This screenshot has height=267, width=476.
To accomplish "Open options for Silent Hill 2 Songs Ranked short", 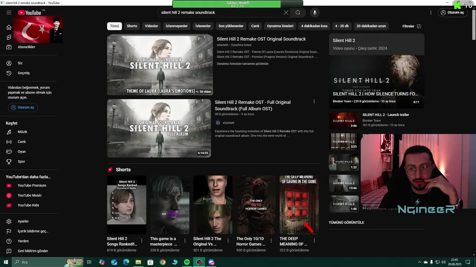I will click(x=142, y=241).
